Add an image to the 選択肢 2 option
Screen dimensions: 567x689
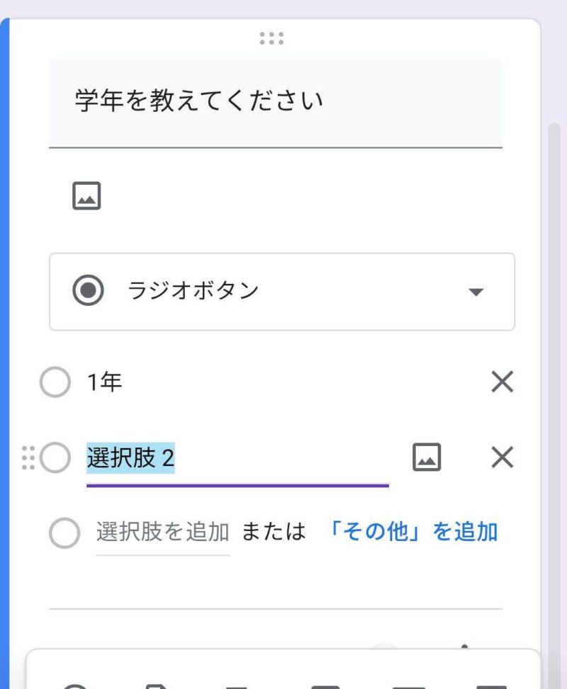pos(426,457)
